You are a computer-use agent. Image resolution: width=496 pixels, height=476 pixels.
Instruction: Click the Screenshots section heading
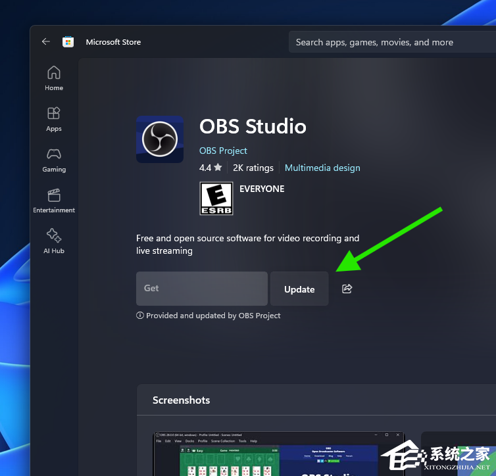[182, 400]
